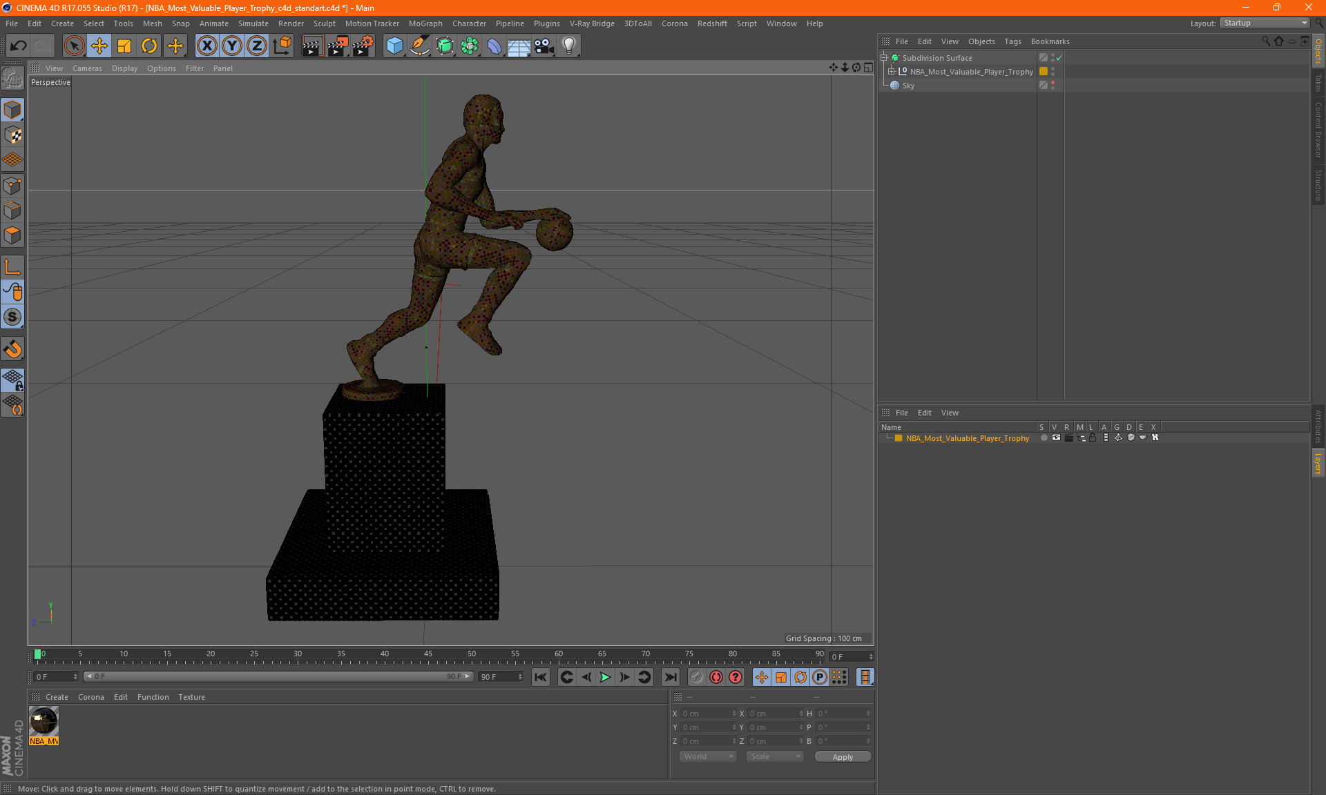Click Record Active Objects button
The height and width of the screenshot is (795, 1326).
coord(697,677)
